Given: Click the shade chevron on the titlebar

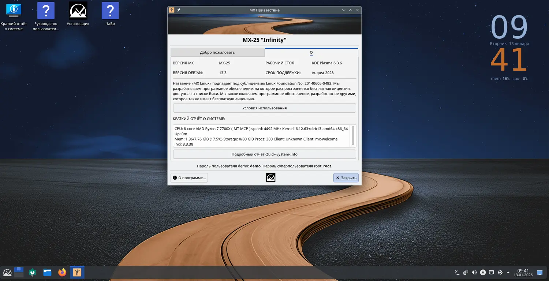Looking at the screenshot, I should pyautogui.click(x=343, y=10).
